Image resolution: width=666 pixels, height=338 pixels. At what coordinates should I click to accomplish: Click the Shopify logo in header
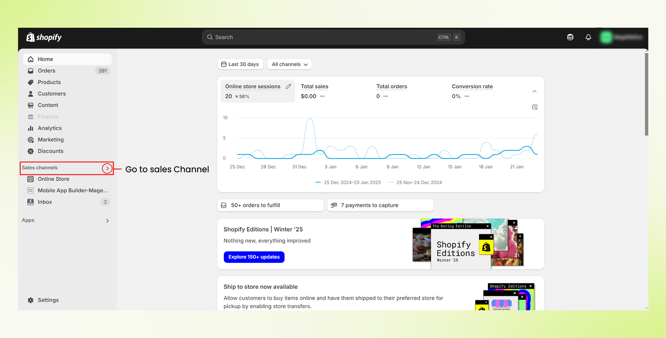(x=44, y=37)
